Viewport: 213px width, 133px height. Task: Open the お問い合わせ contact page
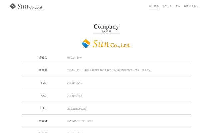coord(191,6)
